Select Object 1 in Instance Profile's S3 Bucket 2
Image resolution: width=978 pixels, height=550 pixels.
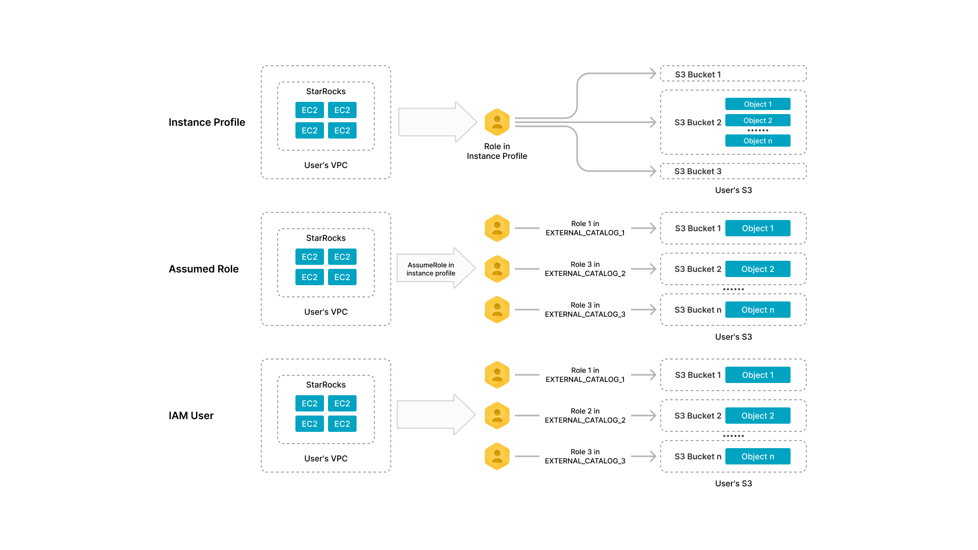[x=757, y=104]
